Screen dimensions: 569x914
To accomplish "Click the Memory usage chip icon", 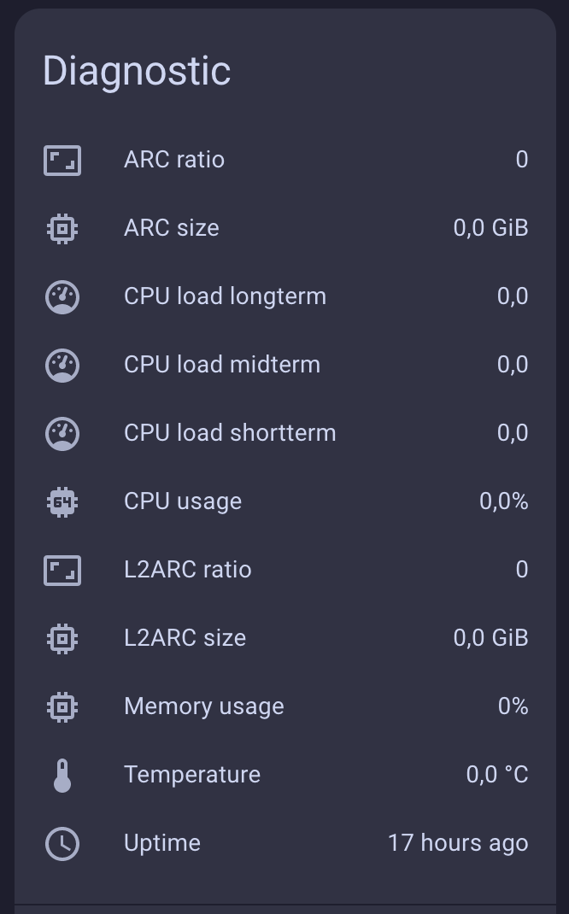I will [62, 706].
